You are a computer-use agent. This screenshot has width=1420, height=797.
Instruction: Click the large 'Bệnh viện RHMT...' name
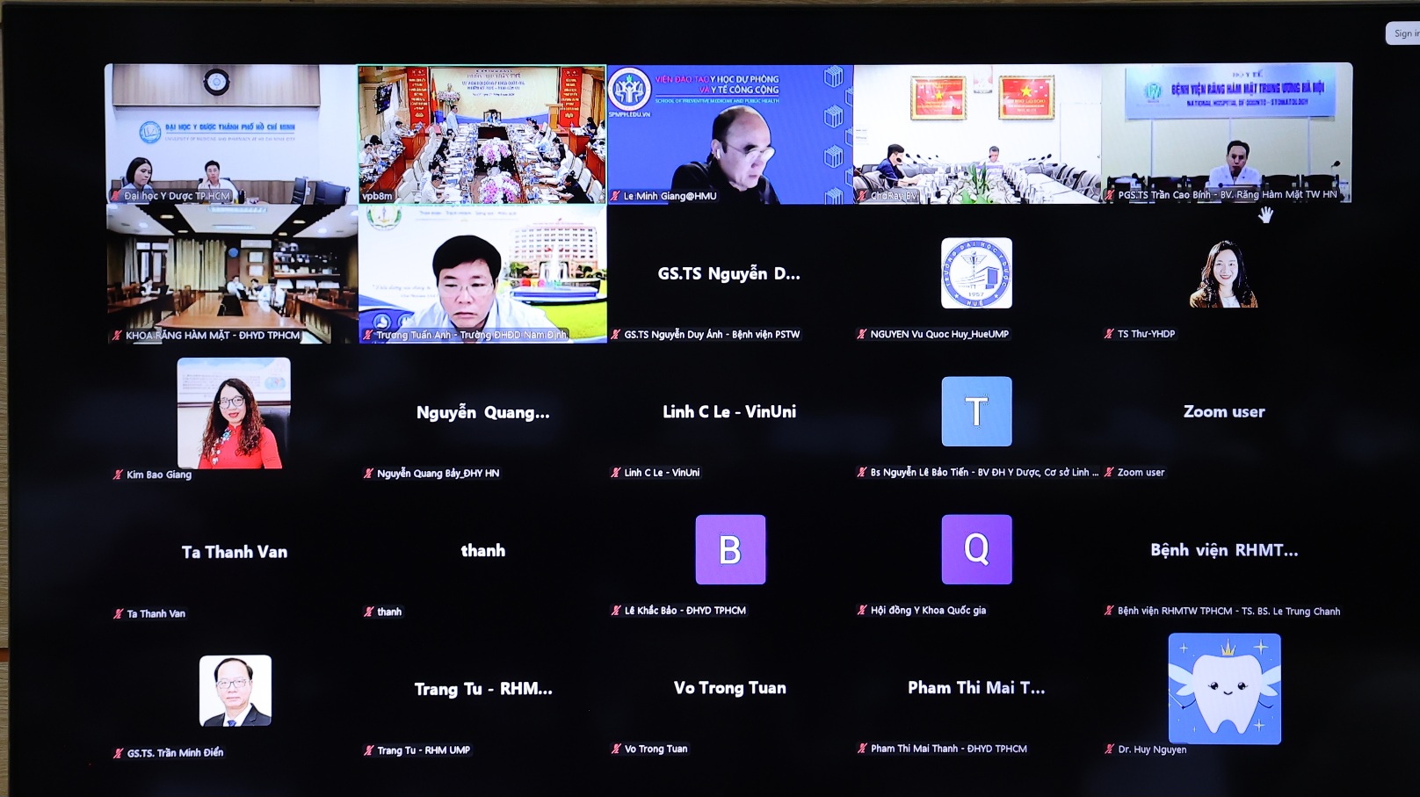(x=1224, y=550)
